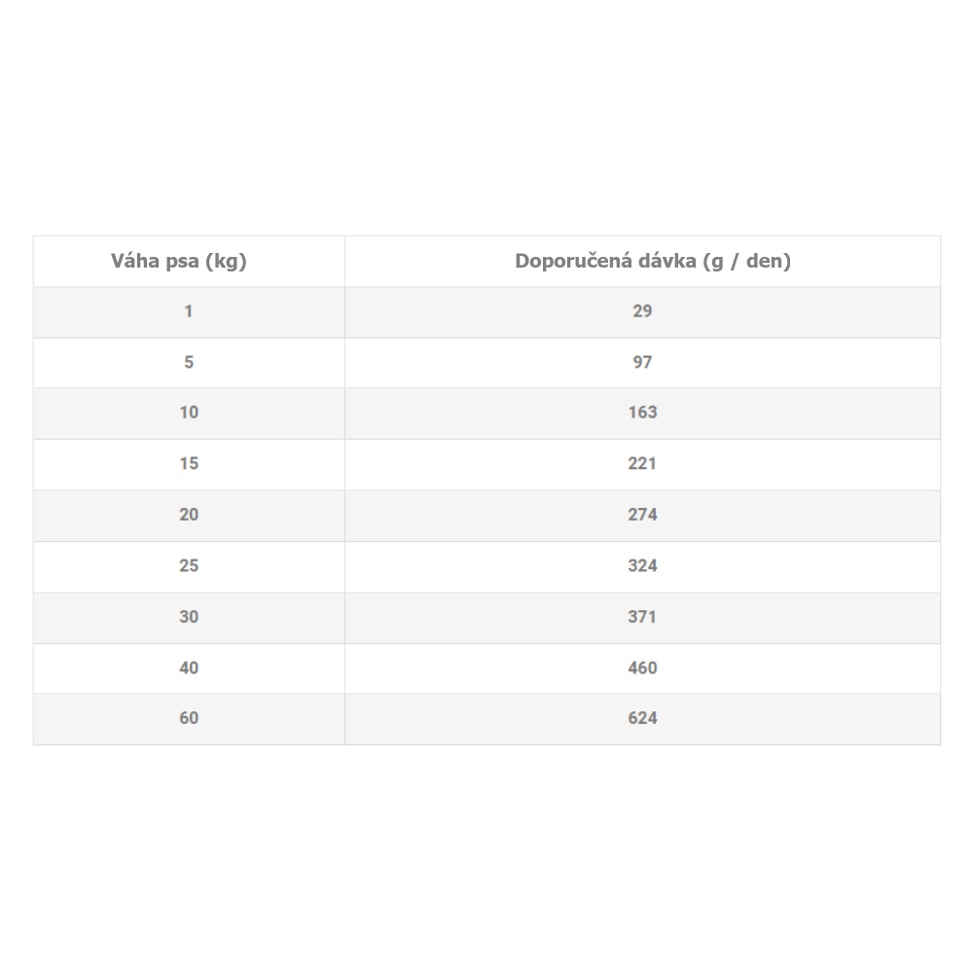Click the dosage value 221
Image resolution: width=973 pixels, height=973 pixels.
(642, 464)
